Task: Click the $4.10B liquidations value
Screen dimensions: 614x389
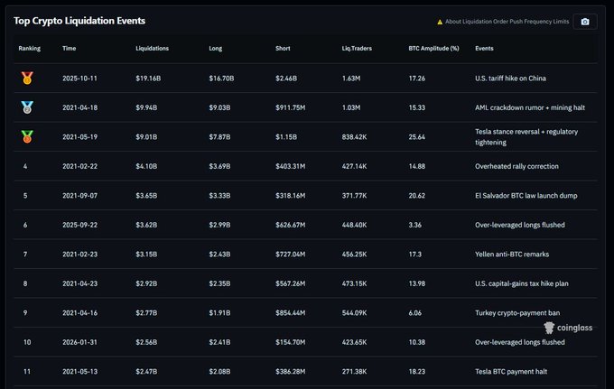Action: point(146,166)
